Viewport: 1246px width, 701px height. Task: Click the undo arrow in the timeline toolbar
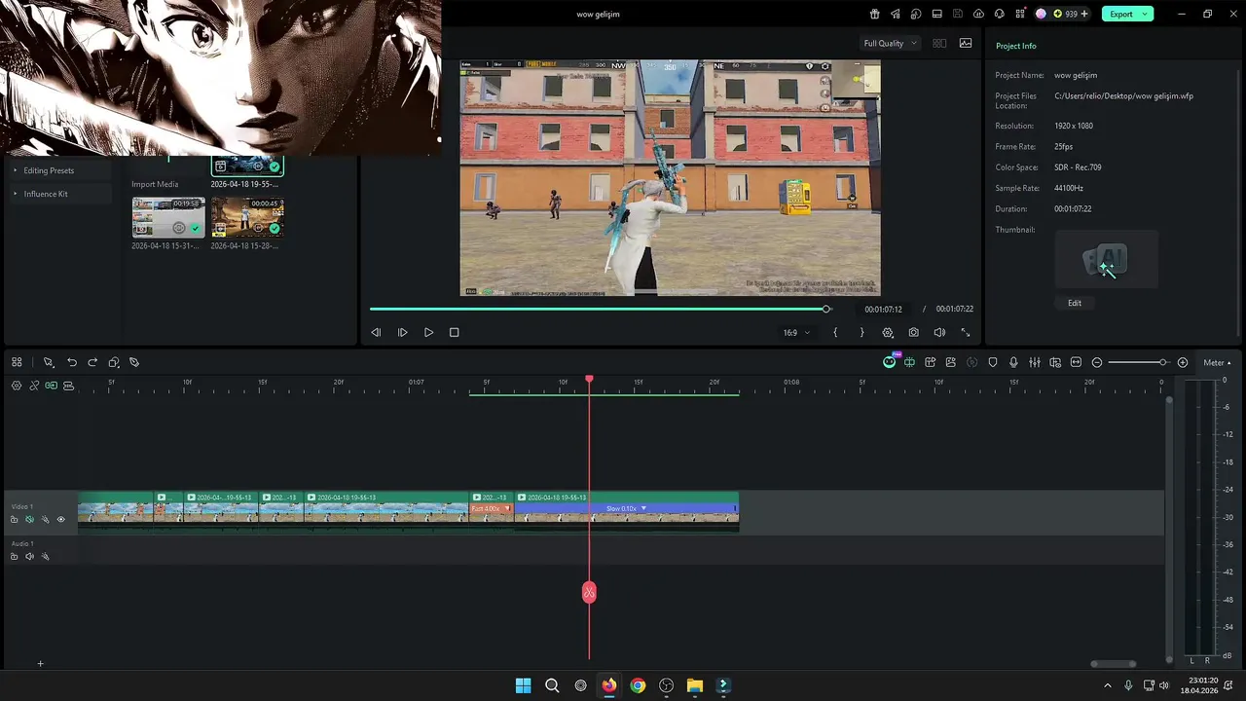click(x=71, y=362)
